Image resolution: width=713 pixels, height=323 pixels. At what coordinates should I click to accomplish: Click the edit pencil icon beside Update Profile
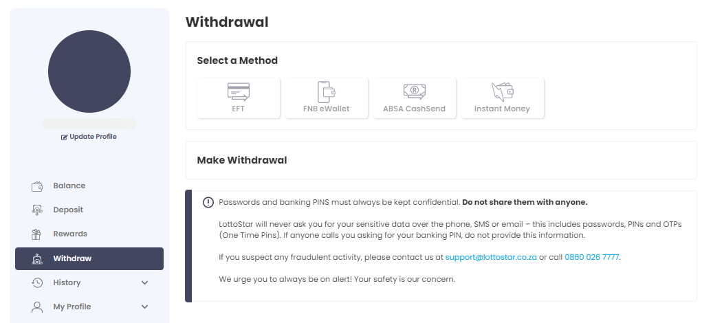(64, 137)
